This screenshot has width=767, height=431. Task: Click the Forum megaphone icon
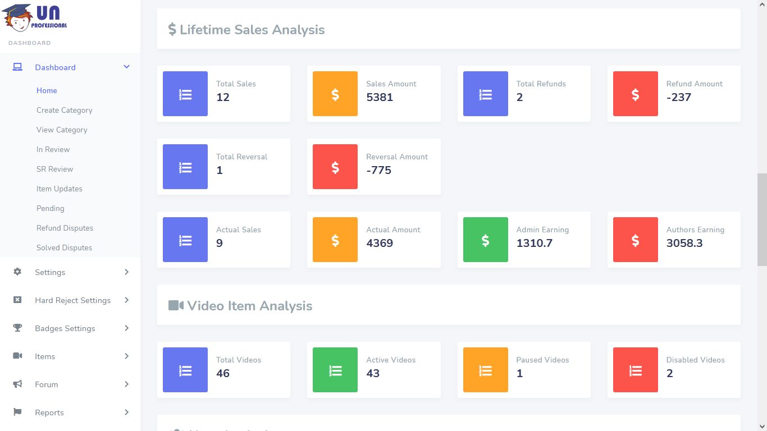(x=17, y=384)
